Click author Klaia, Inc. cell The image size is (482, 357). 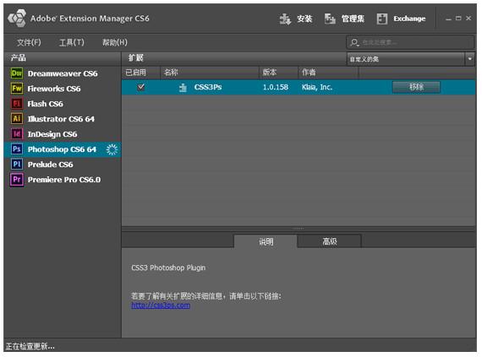(x=317, y=87)
